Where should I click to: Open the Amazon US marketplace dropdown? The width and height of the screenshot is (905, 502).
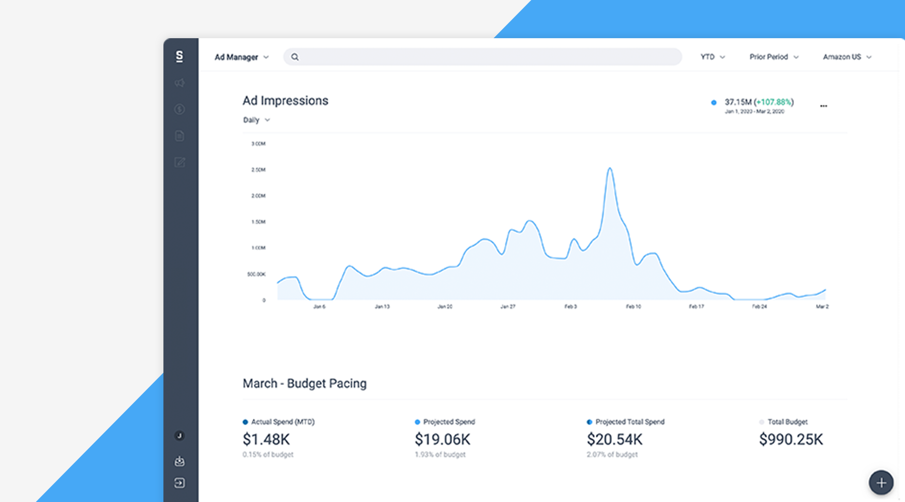click(x=847, y=57)
